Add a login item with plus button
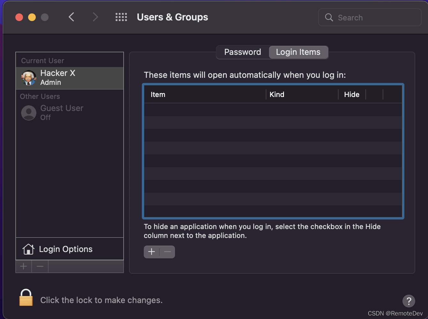This screenshot has width=428, height=319. [x=151, y=252]
